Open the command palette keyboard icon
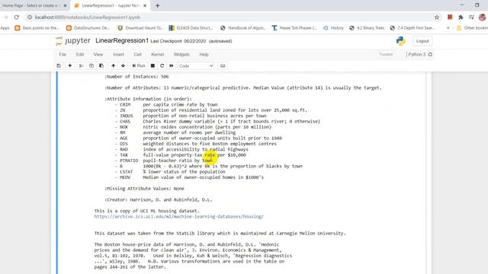The image size is (488, 274). coord(223,66)
